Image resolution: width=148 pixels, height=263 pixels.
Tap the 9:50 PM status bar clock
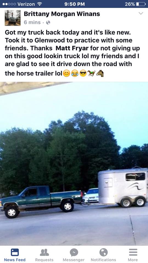(x=74, y=4)
